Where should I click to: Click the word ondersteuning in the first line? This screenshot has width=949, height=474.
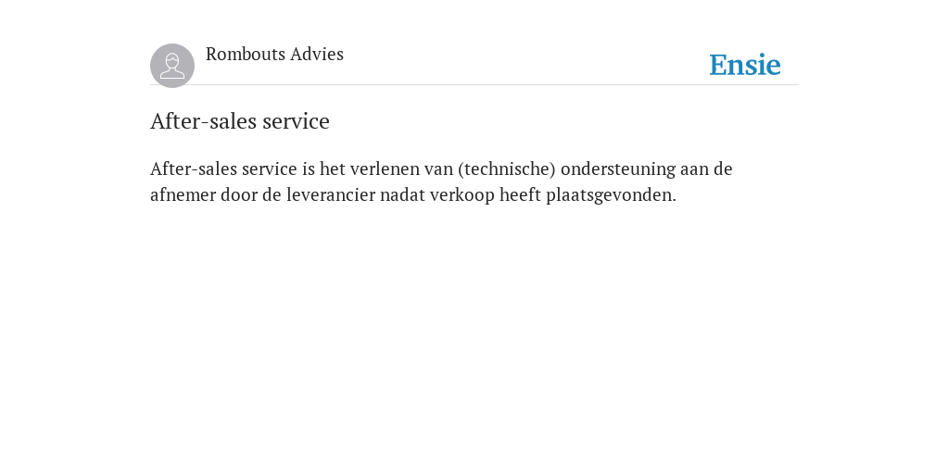pos(618,169)
